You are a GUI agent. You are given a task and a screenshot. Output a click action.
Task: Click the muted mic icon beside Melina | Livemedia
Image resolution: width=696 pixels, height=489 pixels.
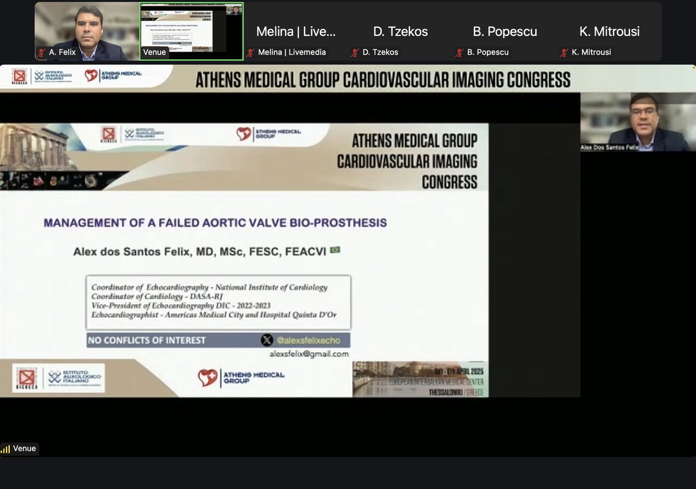click(251, 52)
